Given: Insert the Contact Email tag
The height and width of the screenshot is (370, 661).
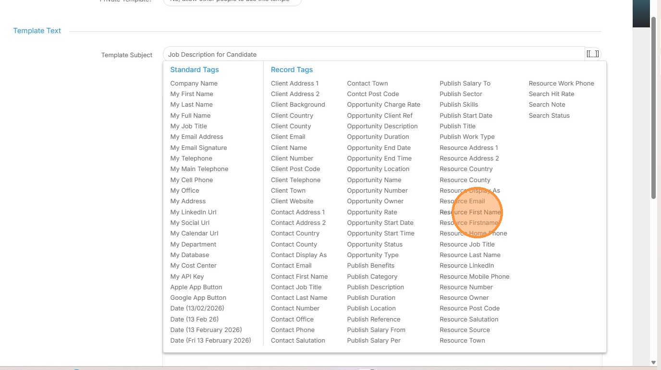Looking at the screenshot, I should [x=292, y=265].
